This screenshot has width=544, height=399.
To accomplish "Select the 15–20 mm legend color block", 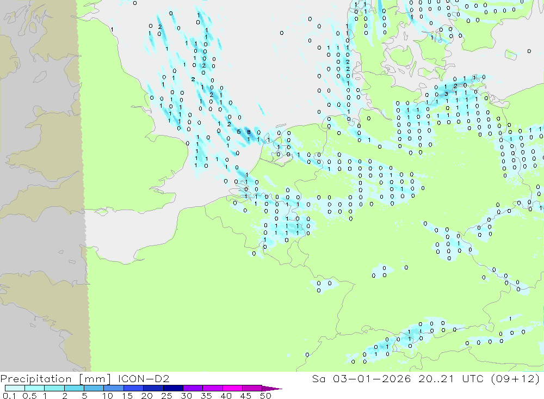I will click(x=133, y=388).
